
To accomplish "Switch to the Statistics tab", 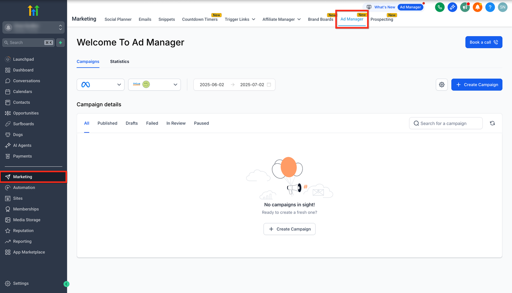I will pyautogui.click(x=120, y=62).
